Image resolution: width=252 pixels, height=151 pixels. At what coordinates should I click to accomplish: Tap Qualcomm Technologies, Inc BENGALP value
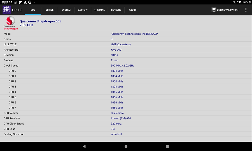(x=134, y=34)
